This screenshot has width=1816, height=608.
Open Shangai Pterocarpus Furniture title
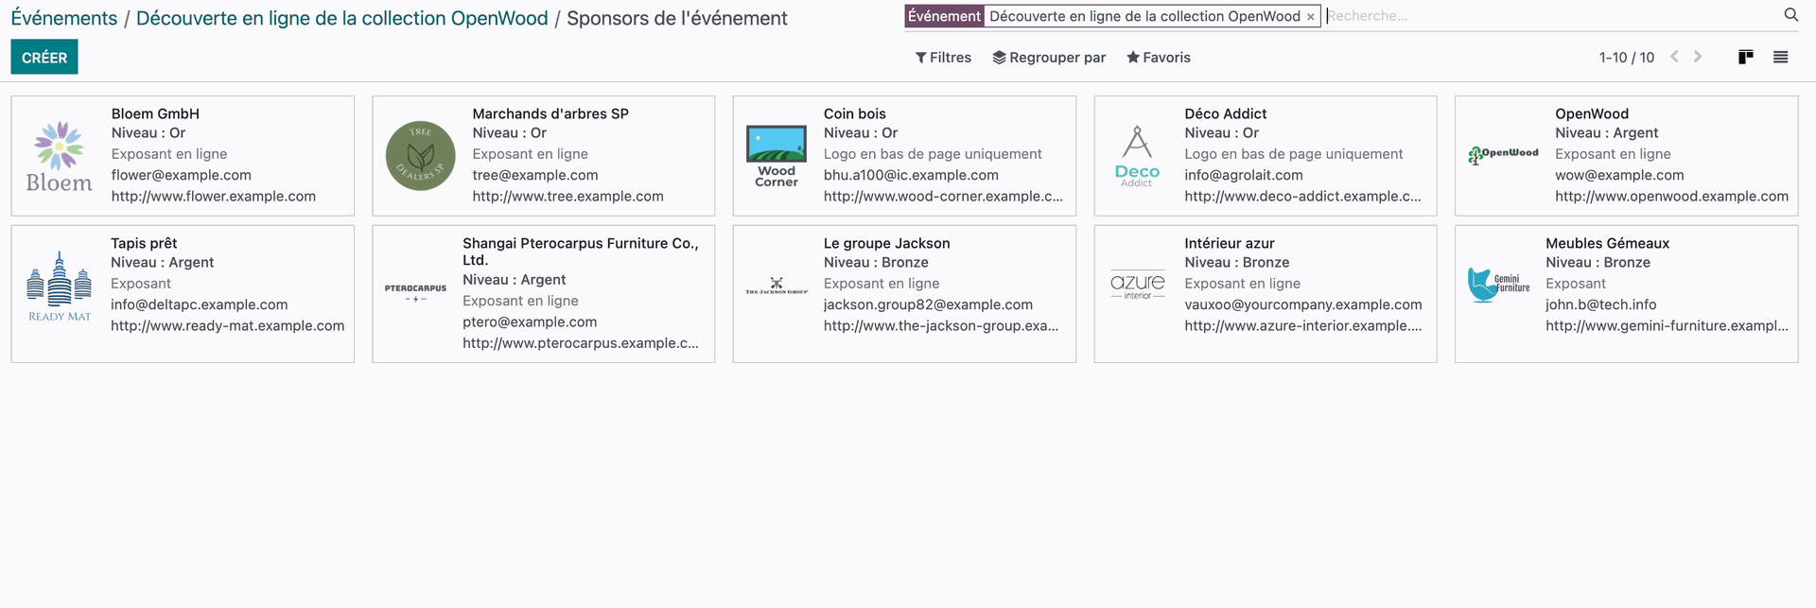tap(581, 252)
